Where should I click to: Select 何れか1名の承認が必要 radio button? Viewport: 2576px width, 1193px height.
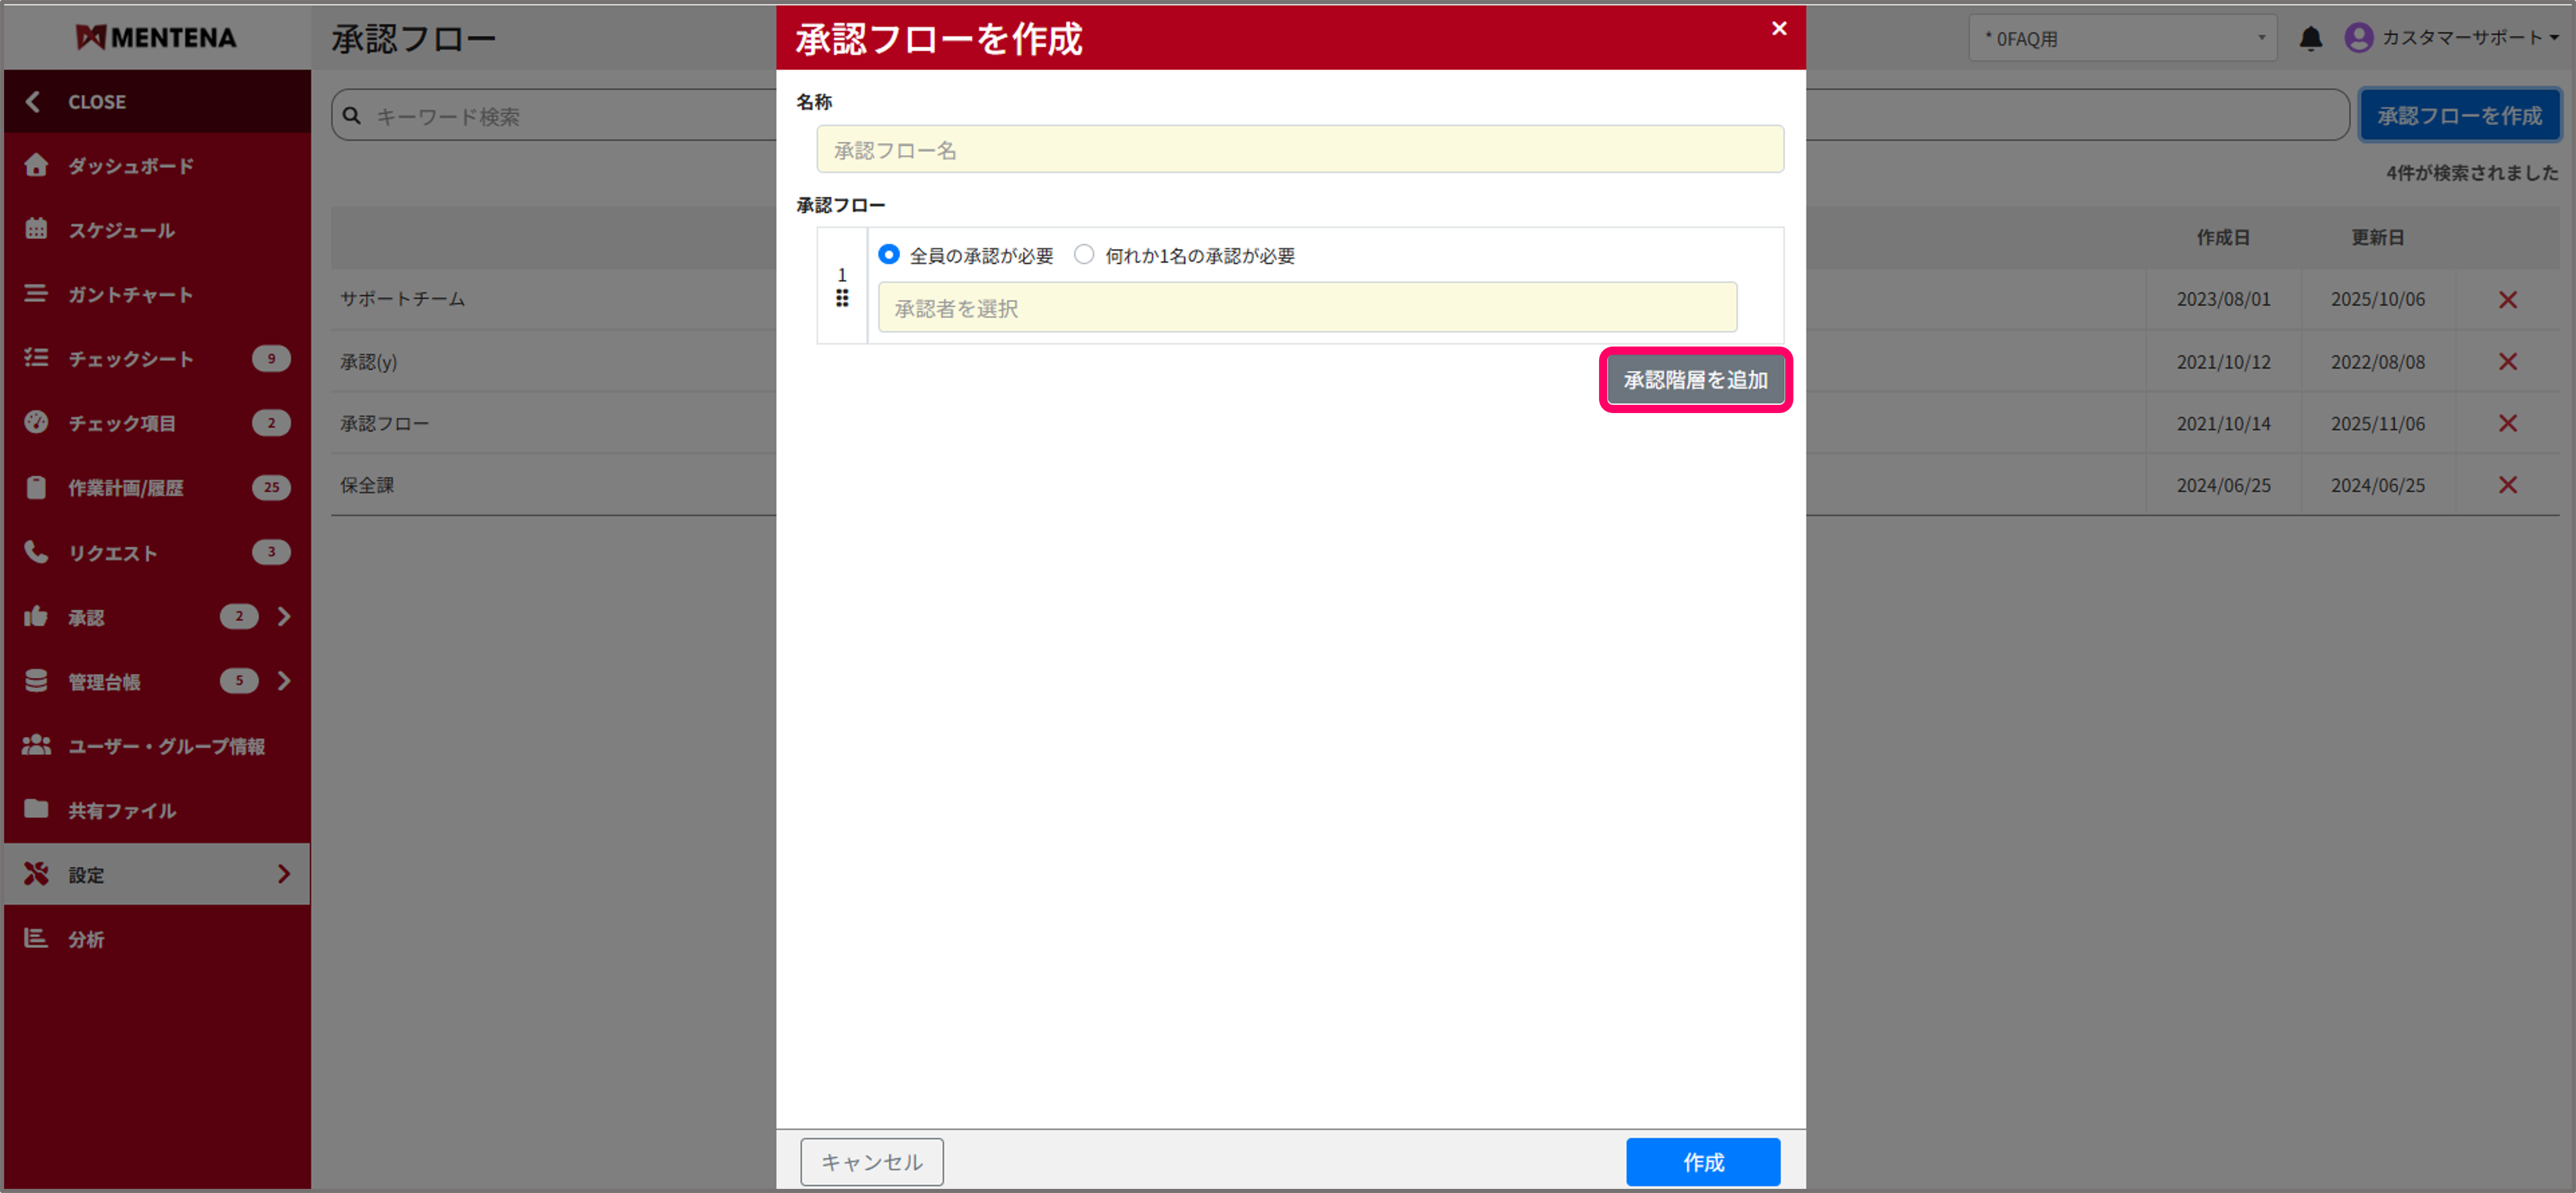(x=1084, y=255)
